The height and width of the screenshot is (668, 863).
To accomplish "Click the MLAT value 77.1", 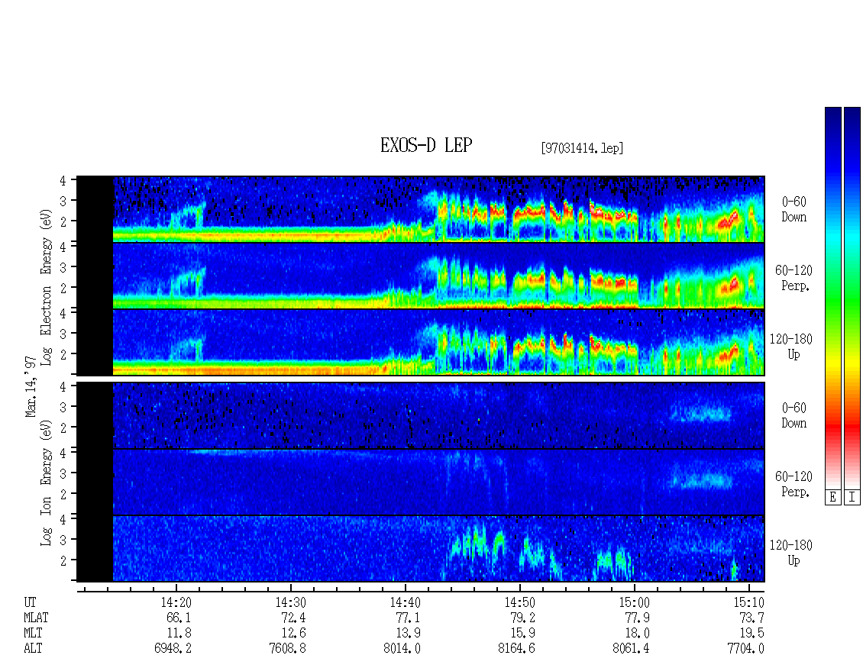I will (408, 618).
